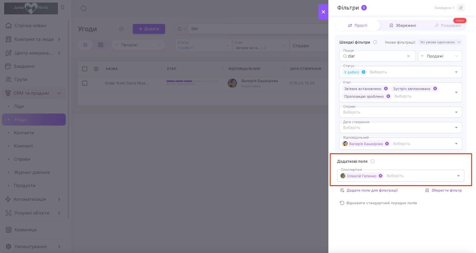Remove Валерія Башкірова from responsible filter
The height and width of the screenshot is (253, 476).
(x=387, y=144)
